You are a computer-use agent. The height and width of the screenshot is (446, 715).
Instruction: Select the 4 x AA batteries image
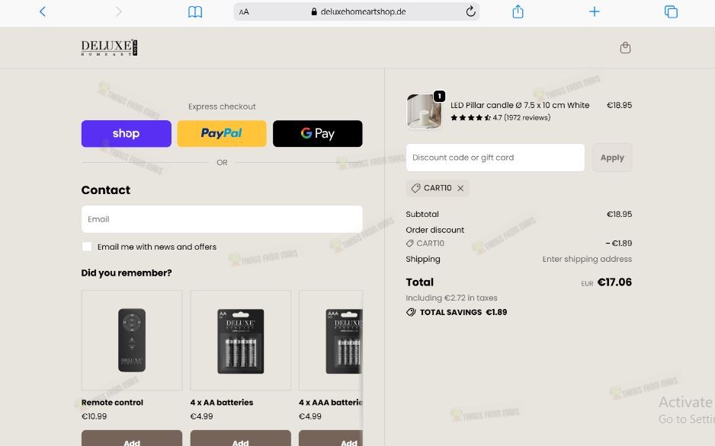tap(240, 340)
